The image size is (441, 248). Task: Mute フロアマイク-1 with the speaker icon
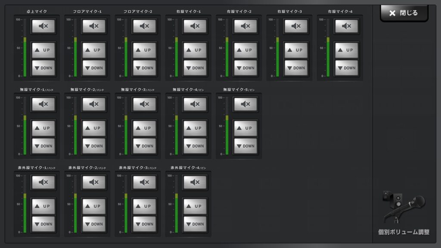click(94, 26)
